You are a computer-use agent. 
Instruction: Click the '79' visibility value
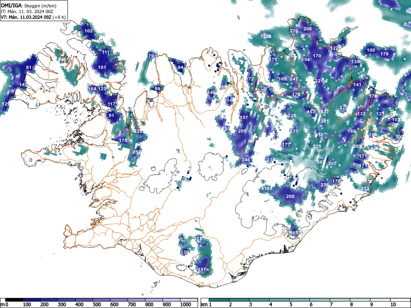[x=151, y=56]
